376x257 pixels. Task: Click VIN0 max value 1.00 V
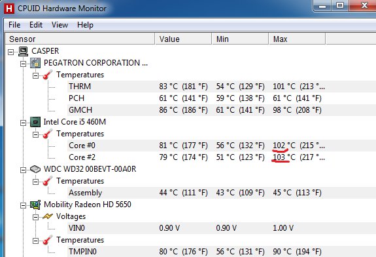coord(283,228)
